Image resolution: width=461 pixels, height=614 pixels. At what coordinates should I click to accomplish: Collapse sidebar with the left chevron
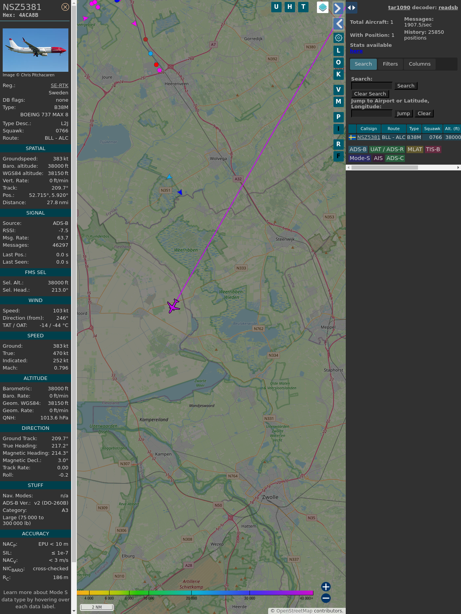click(338, 24)
